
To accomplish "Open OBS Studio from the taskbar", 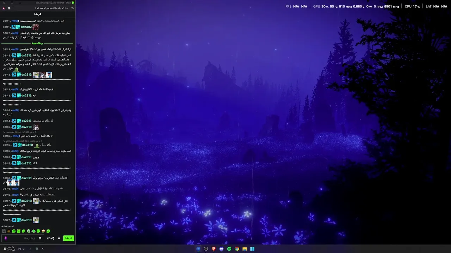I will coord(206,249).
